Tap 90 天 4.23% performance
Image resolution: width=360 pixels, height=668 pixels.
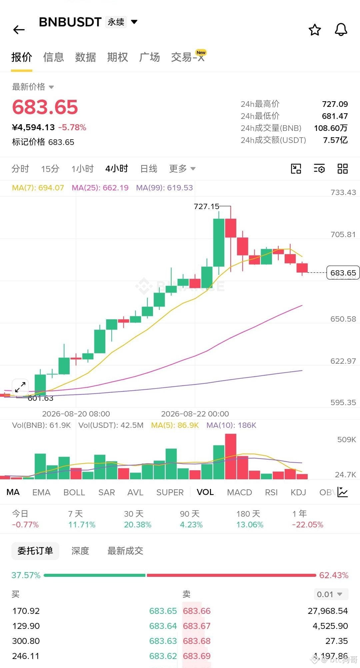[191, 519]
